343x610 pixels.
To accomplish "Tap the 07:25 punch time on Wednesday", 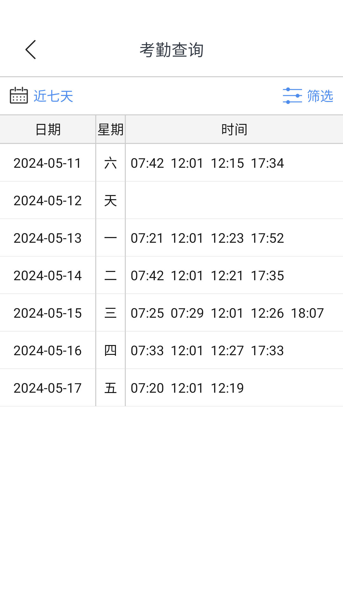I will 147,313.
